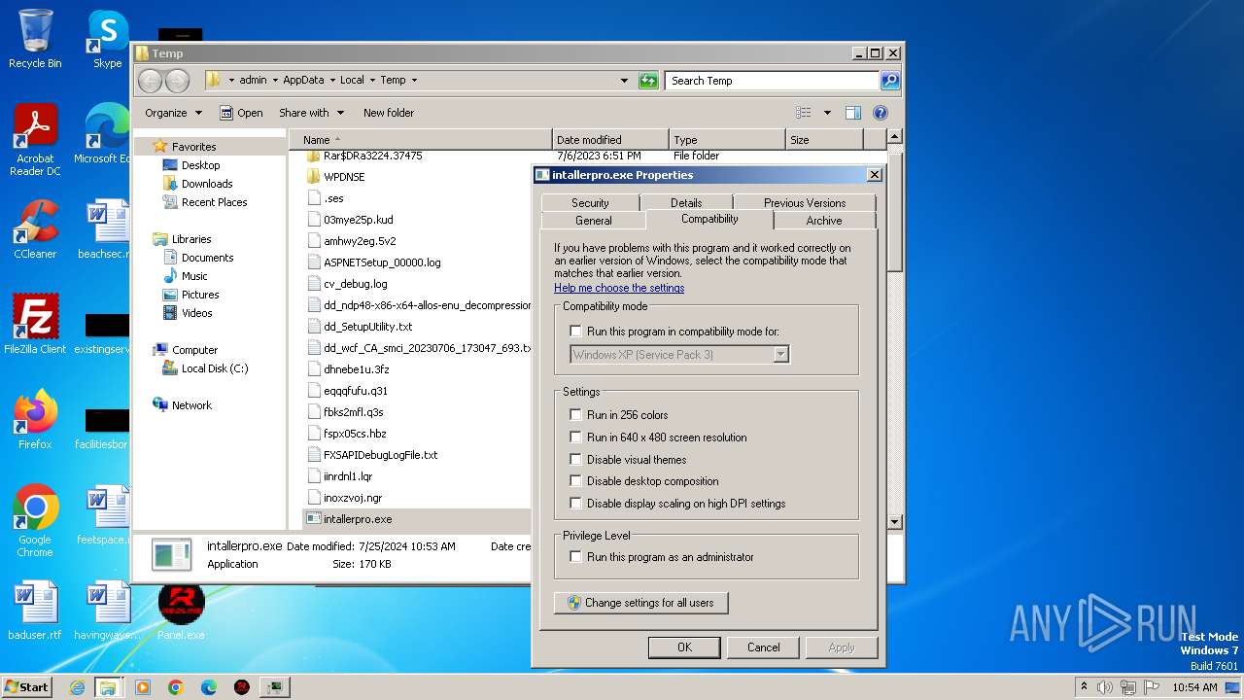1244x700 pixels.
Task: Click Cancel in Properties dialog
Action: click(763, 647)
